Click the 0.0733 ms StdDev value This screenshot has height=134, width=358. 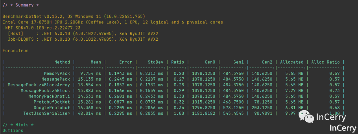pos(151,102)
